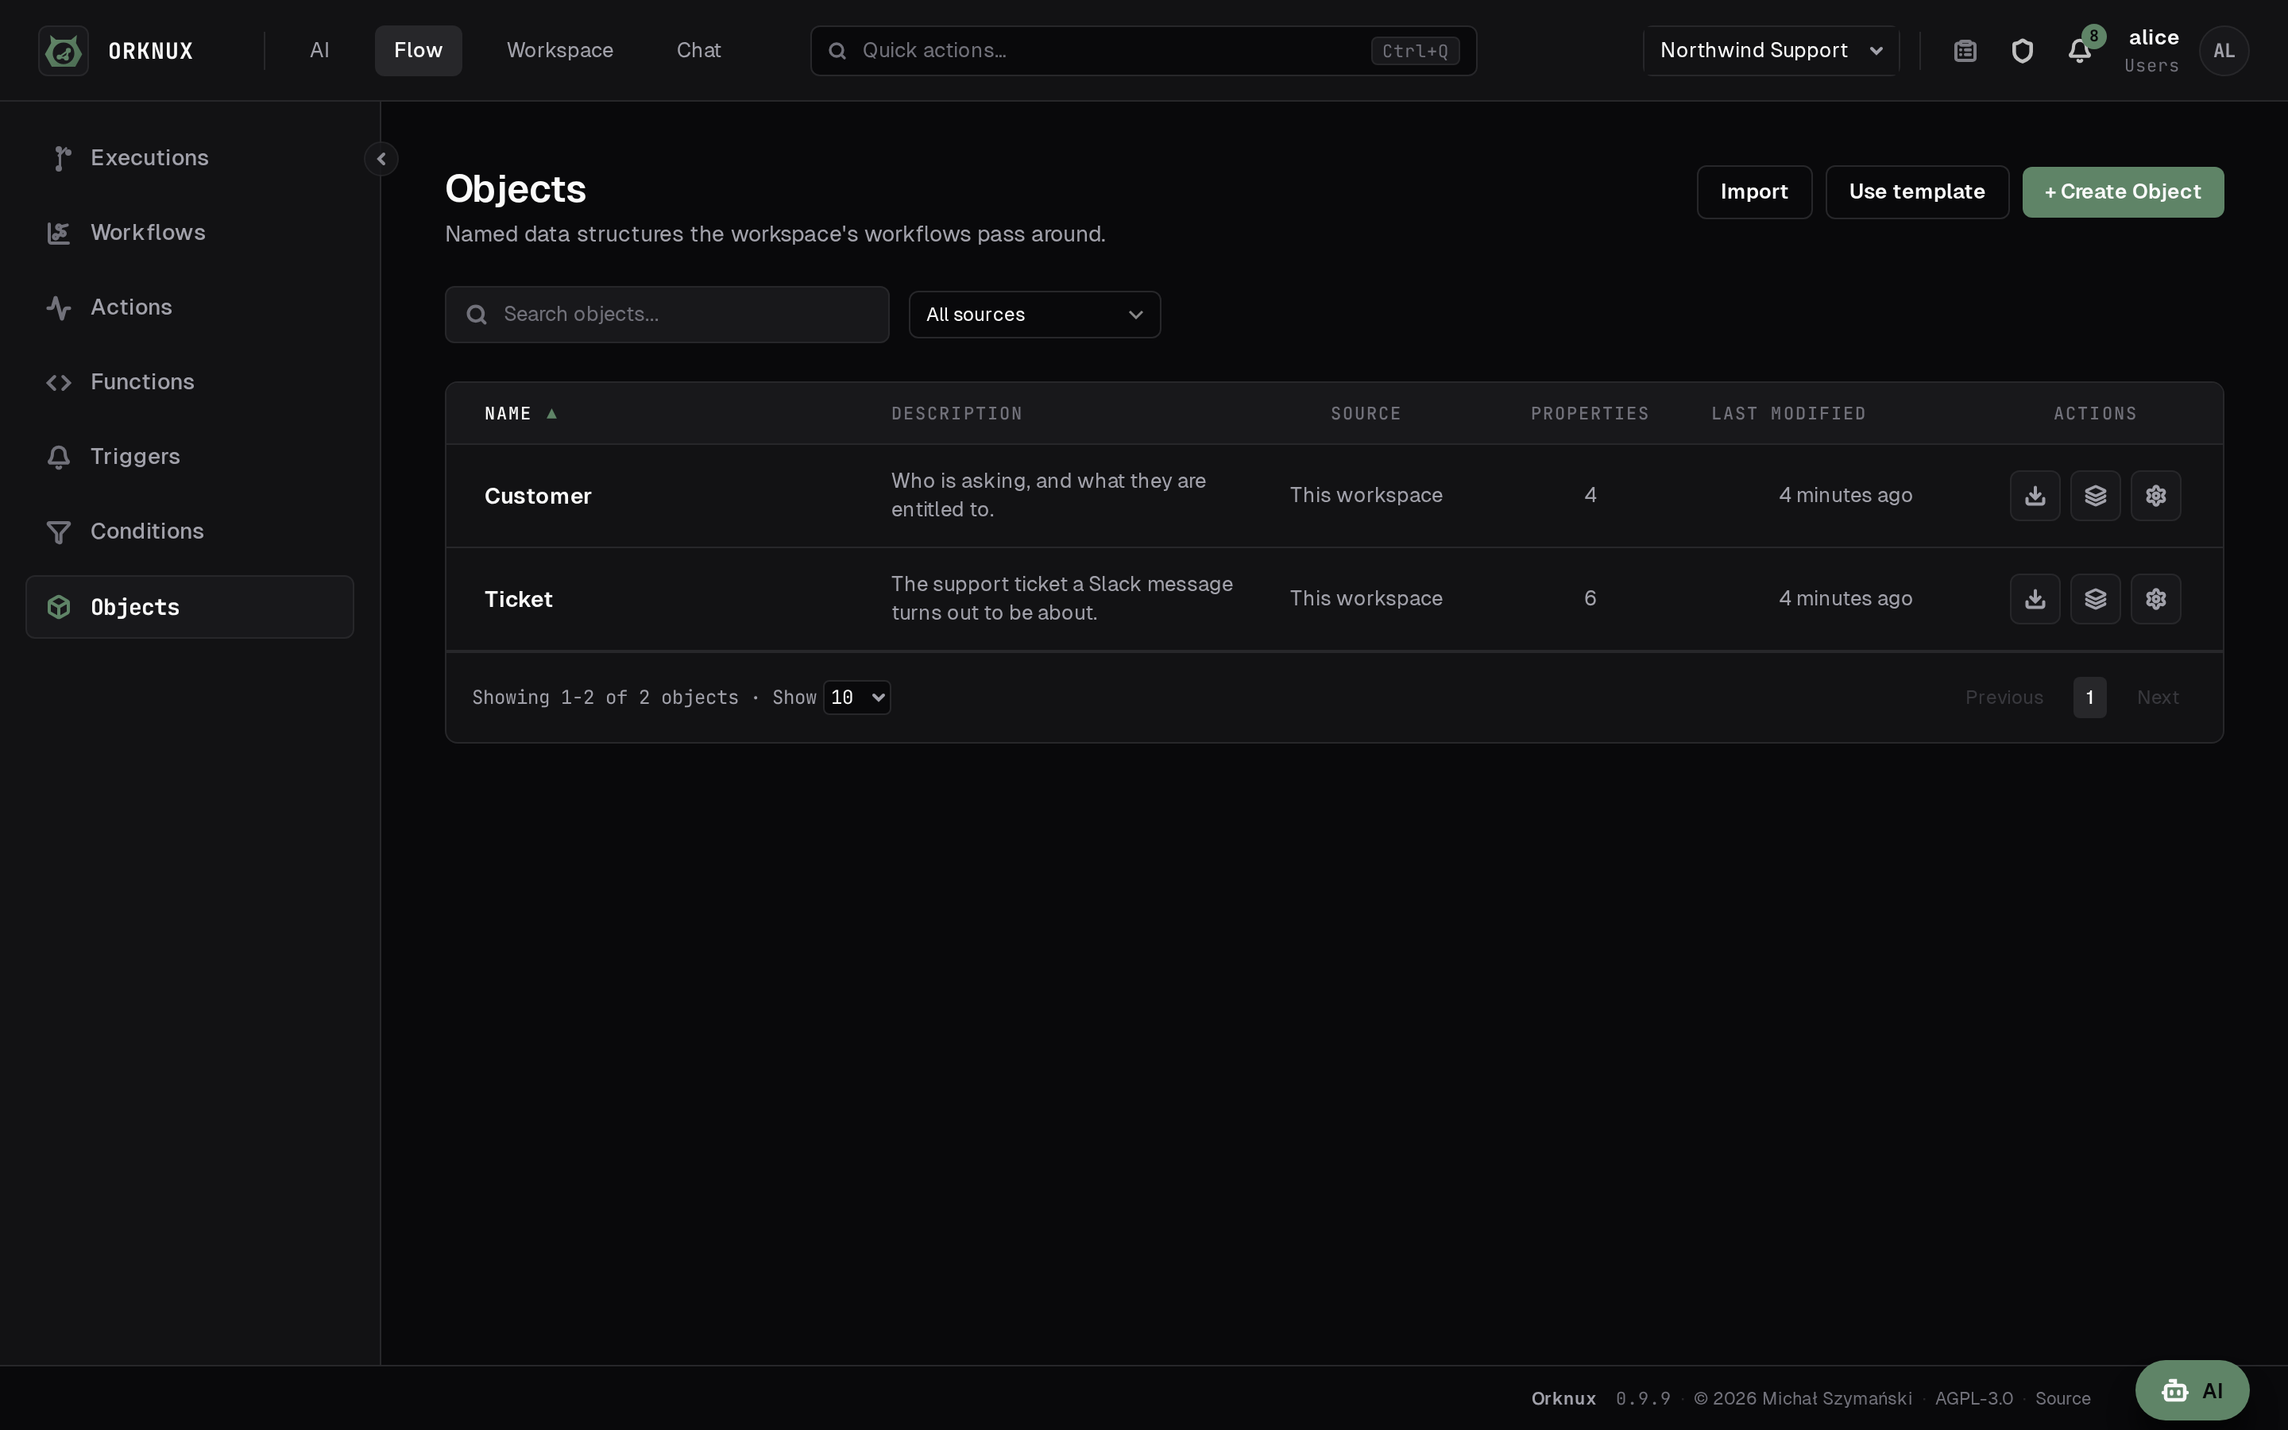Screen dimensions: 2288x1430
Task: Click the layers icon in the Ticket row
Action: [2095, 599]
